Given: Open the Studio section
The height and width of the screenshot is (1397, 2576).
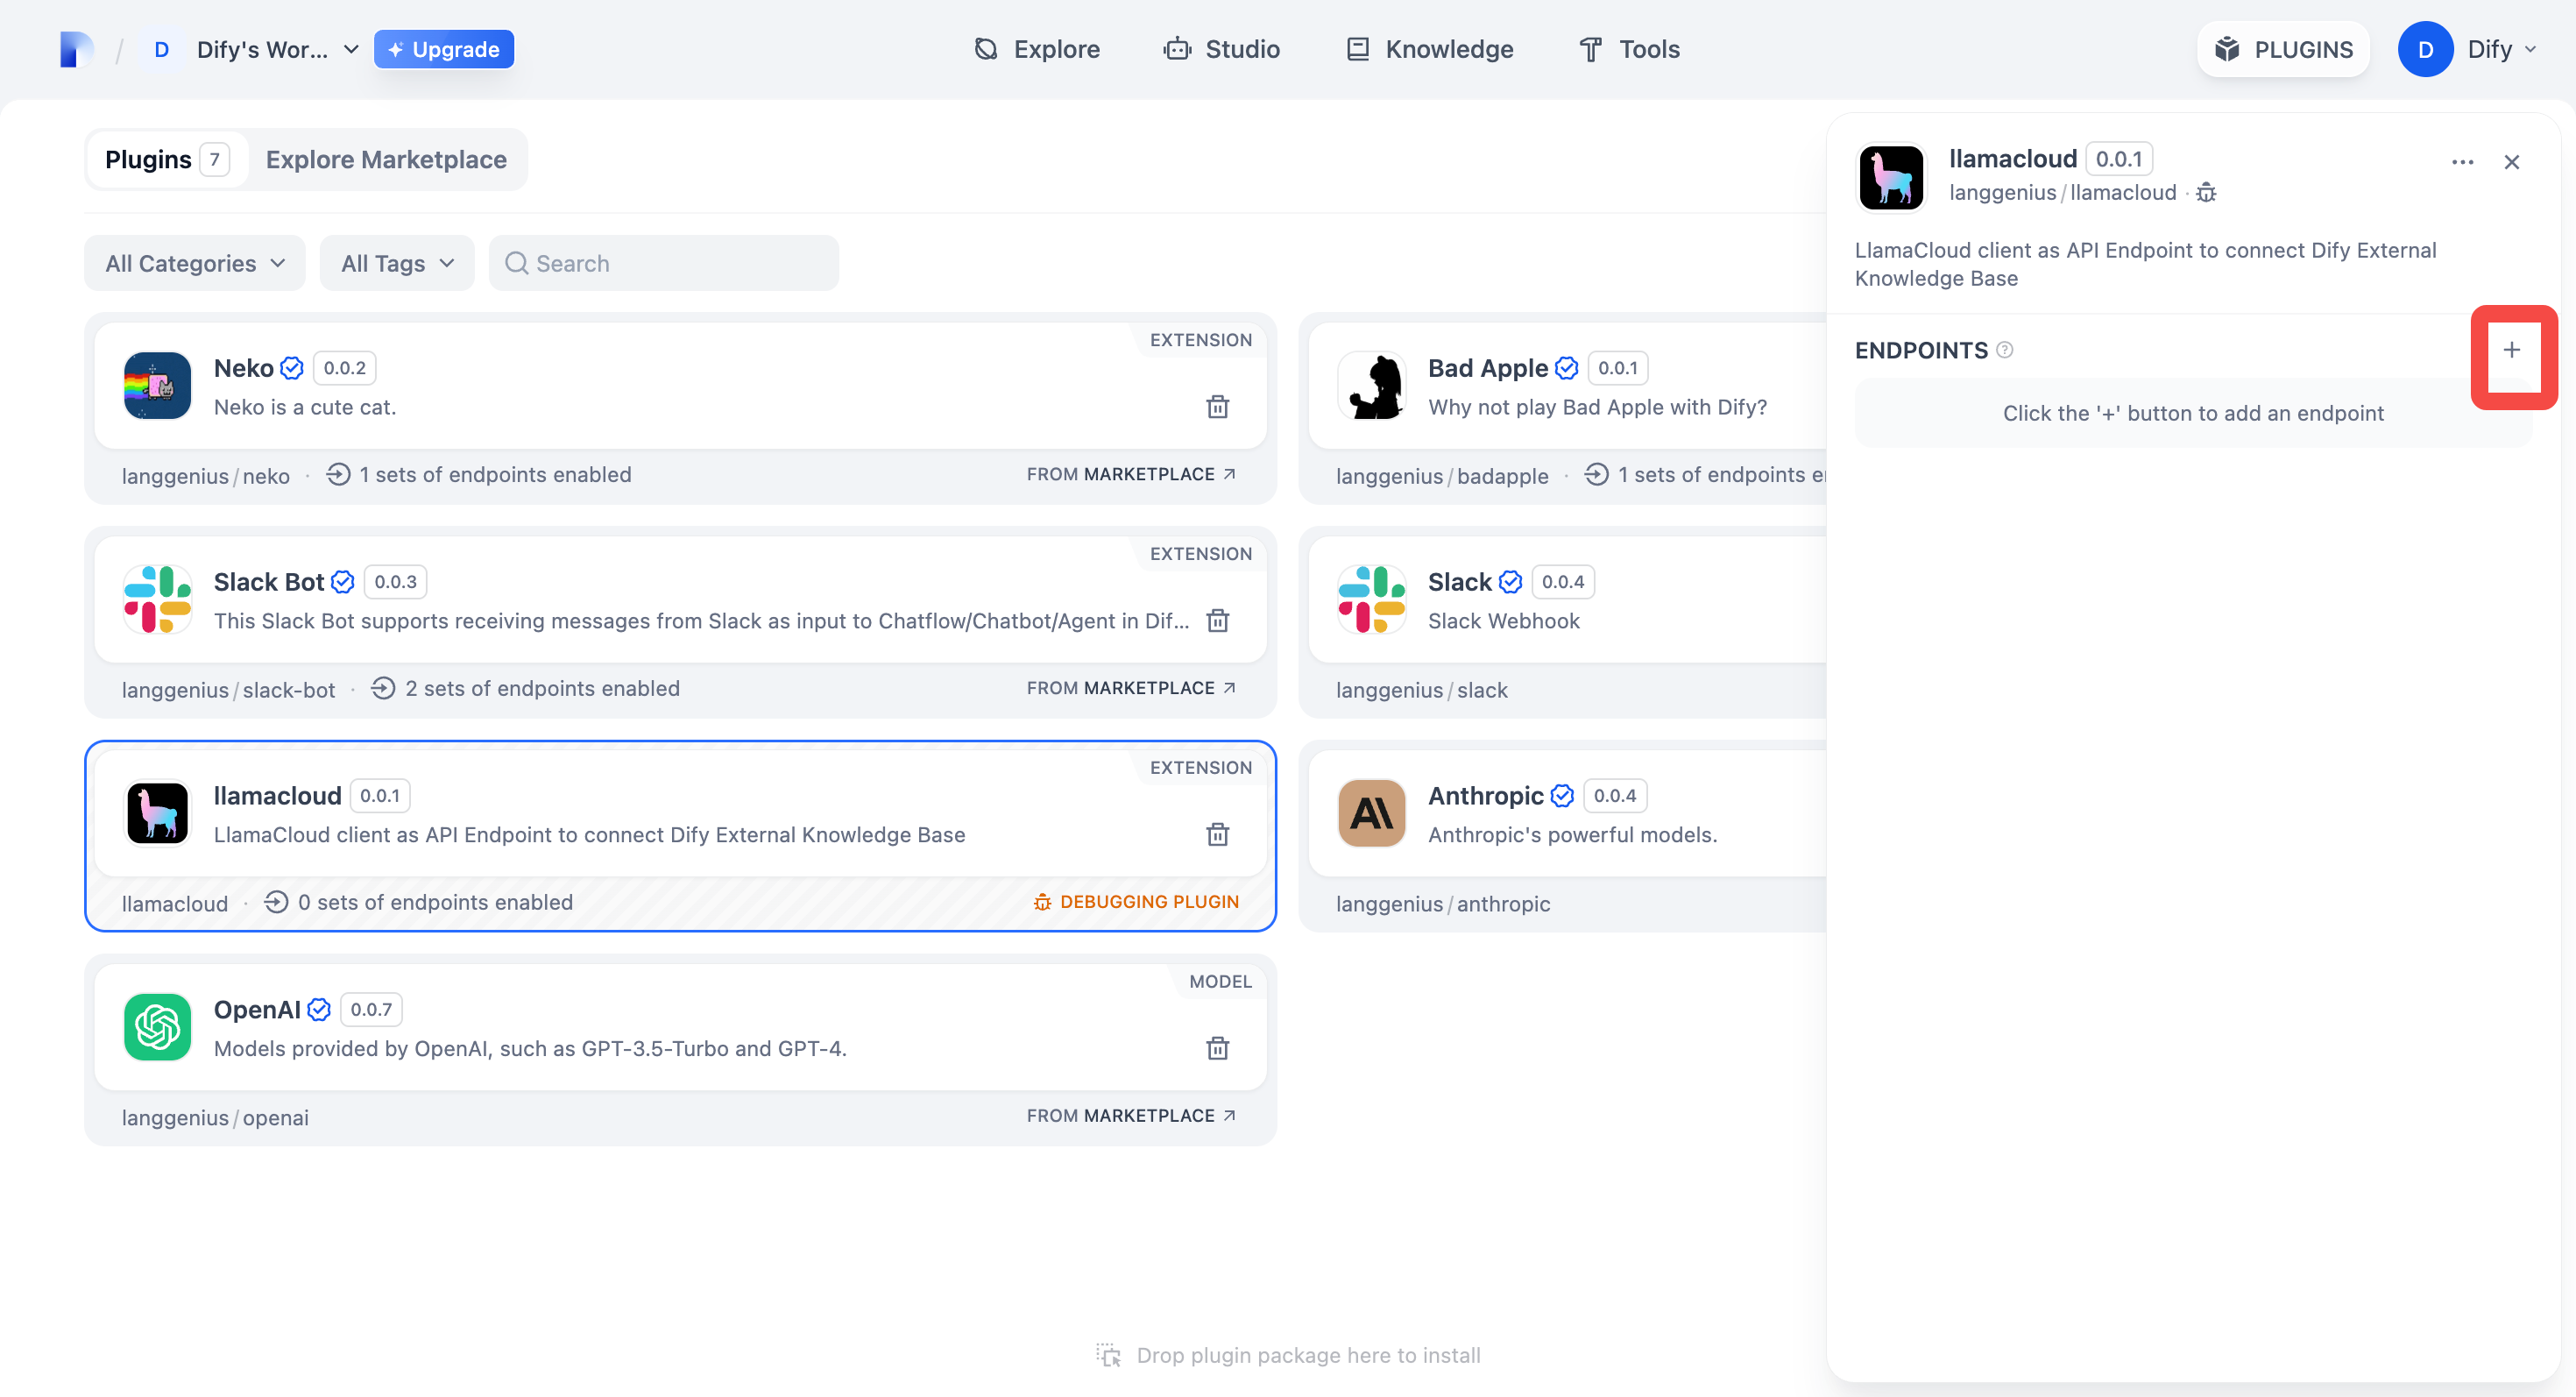Looking at the screenshot, I should [1222, 49].
